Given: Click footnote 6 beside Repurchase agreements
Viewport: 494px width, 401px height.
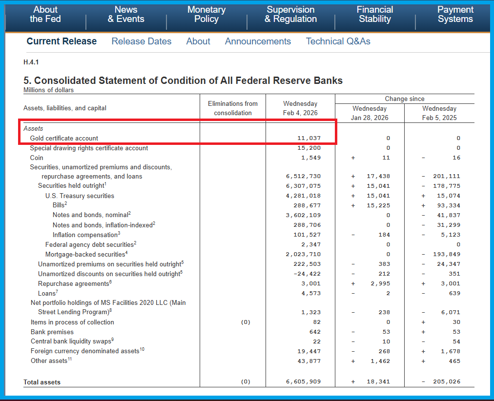Looking at the screenshot, I should [x=110, y=282].
